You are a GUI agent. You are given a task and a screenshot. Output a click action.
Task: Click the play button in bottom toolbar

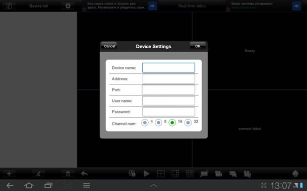pos(146,173)
